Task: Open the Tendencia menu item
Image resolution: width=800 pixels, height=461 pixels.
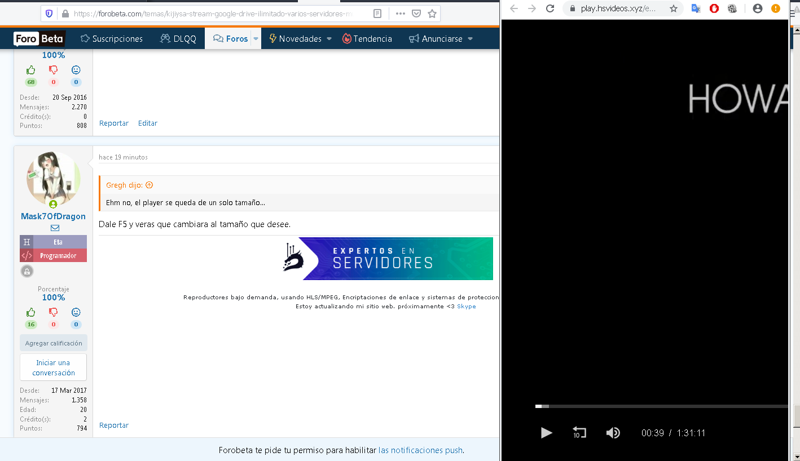Action: pyautogui.click(x=367, y=39)
